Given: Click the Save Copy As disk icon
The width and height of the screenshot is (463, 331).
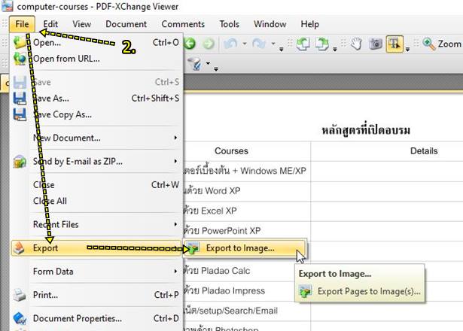Looking at the screenshot, I should (x=20, y=114).
